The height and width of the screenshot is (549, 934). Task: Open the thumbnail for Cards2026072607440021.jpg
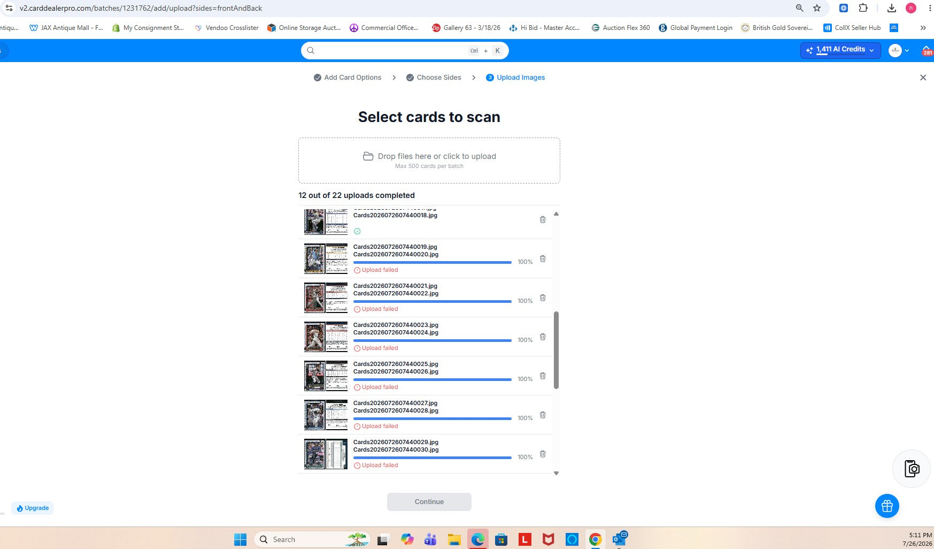[x=326, y=298]
